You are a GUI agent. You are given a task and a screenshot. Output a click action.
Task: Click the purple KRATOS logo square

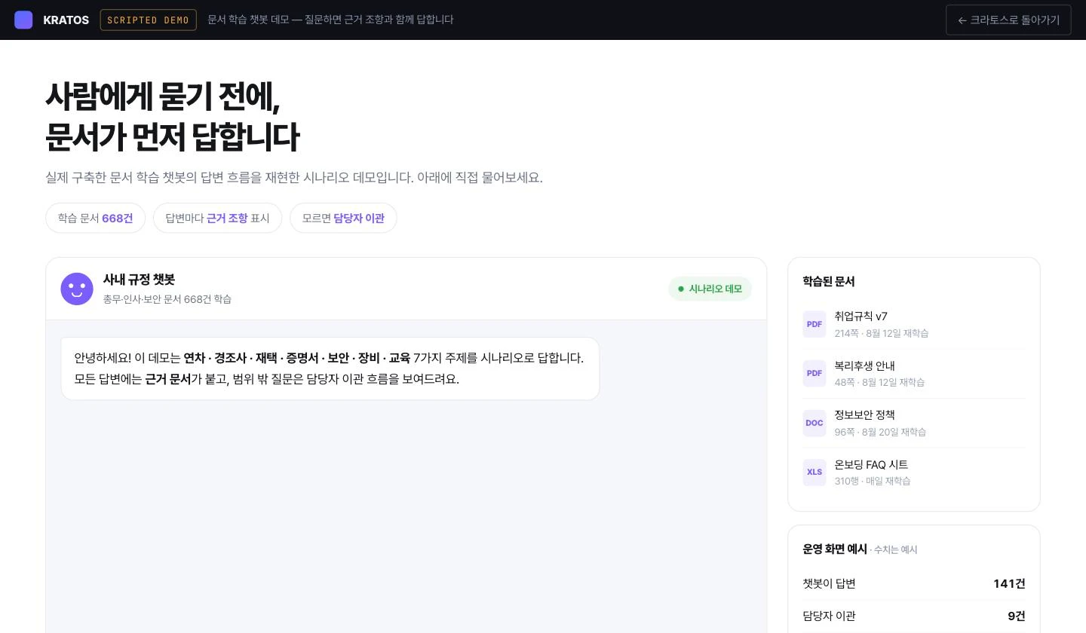click(23, 20)
